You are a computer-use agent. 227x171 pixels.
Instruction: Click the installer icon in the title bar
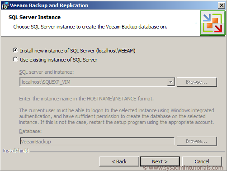click(x=5, y=5)
